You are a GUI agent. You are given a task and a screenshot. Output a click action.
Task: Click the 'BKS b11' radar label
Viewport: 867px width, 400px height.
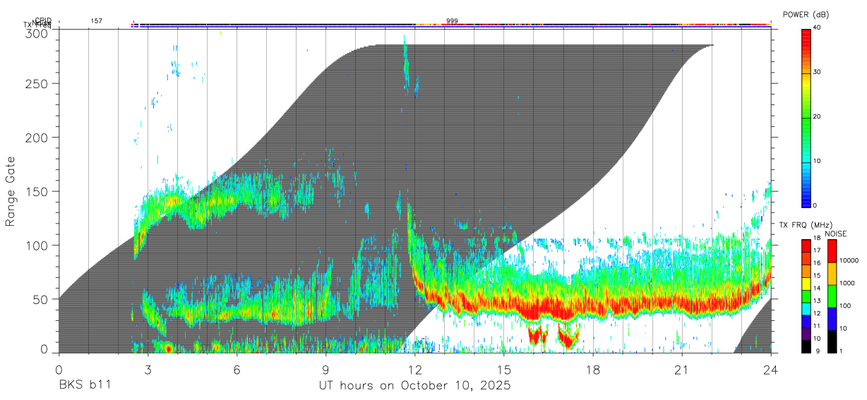pos(84,386)
